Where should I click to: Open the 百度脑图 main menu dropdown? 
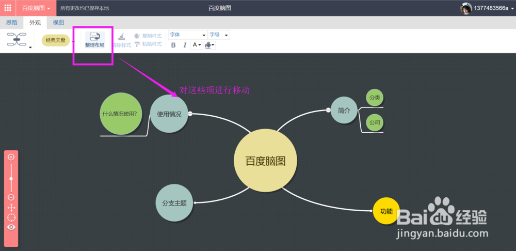tap(36, 8)
